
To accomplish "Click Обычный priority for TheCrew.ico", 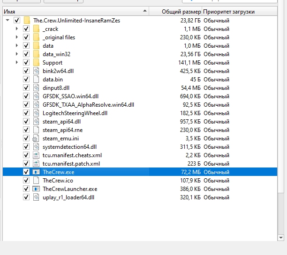I will 216,181.
